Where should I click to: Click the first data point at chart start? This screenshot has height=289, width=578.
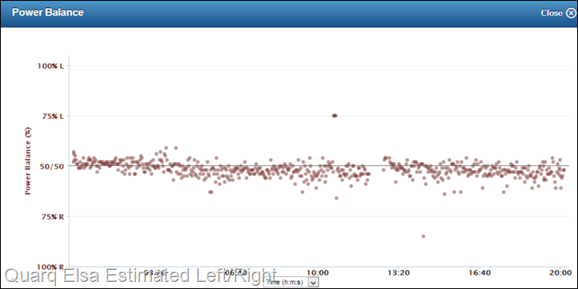point(74,152)
